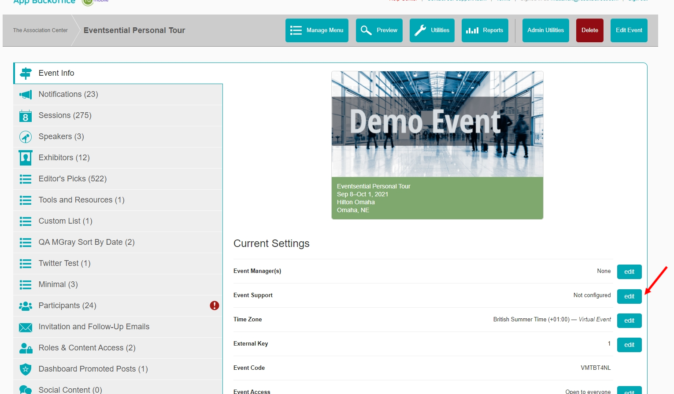Click the Reports bar chart icon

point(472,30)
